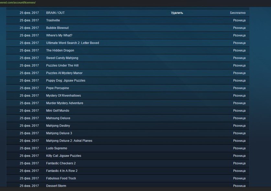Click the address bar URL text
The image size is (271, 191).
18,3
